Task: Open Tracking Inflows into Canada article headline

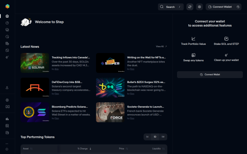Action: [x=71, y=57]
